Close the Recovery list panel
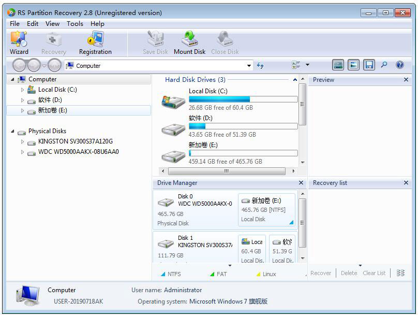Screen dimensions: 418x316 coord(406,183)
